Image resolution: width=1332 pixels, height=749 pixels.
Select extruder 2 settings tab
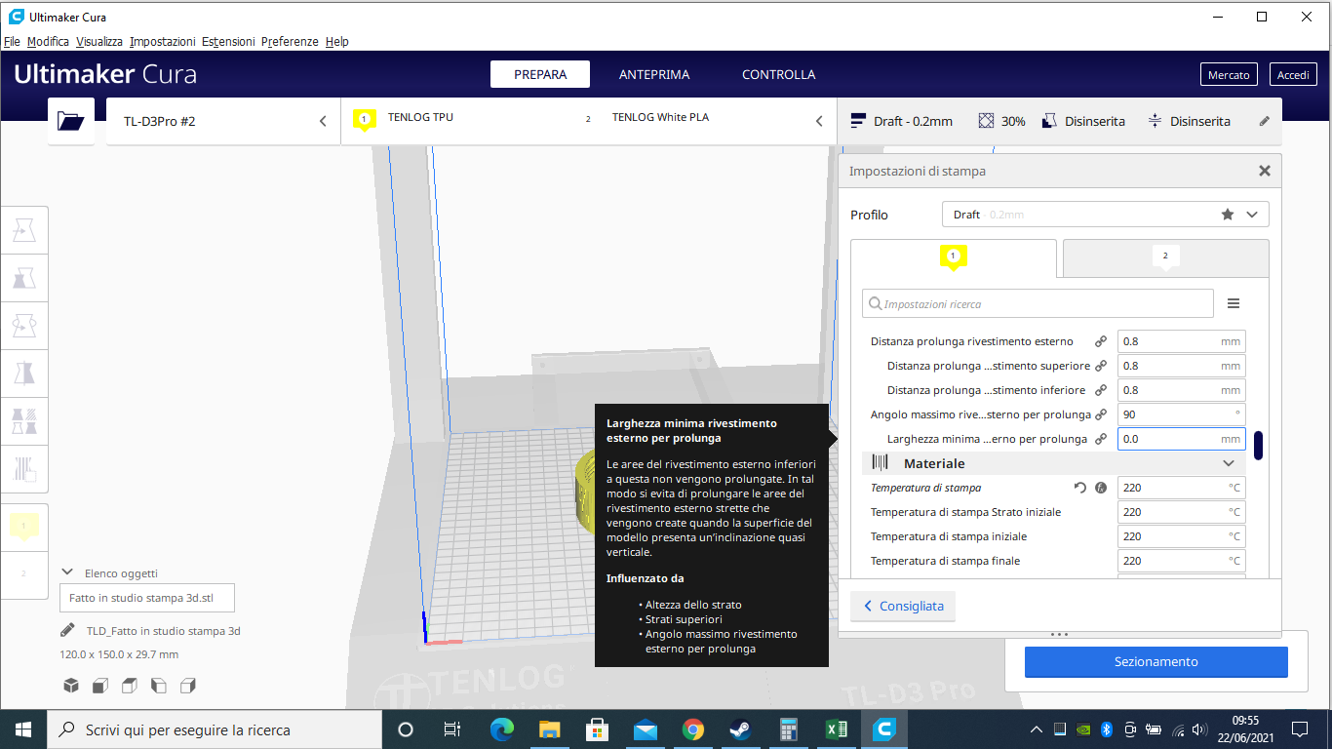(x=1165, y=257)
